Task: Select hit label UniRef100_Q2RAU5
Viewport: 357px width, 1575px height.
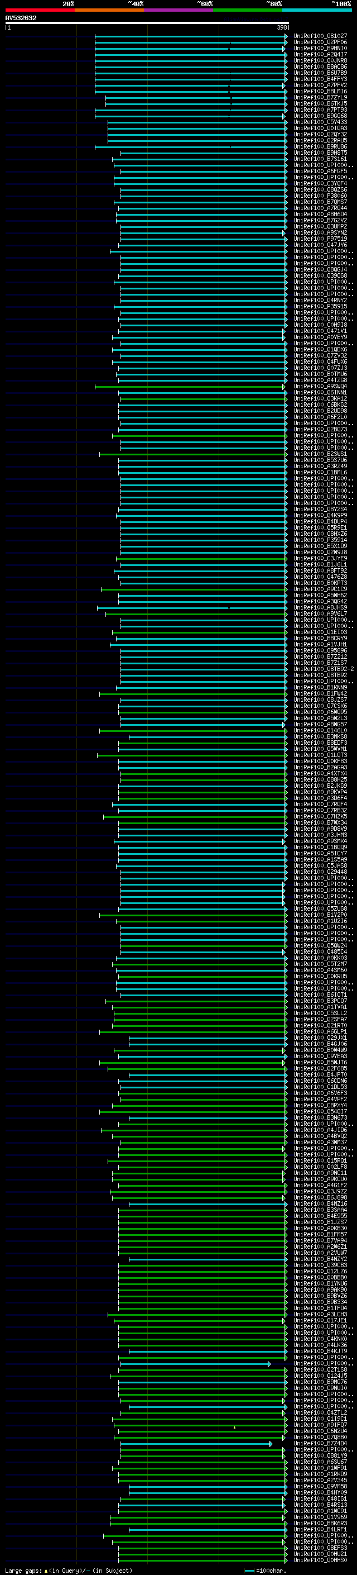Action: coord(320,141)
